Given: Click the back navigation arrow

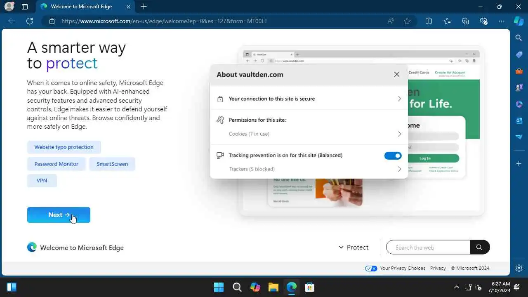Looking at the screenshot, I should 12,21.
